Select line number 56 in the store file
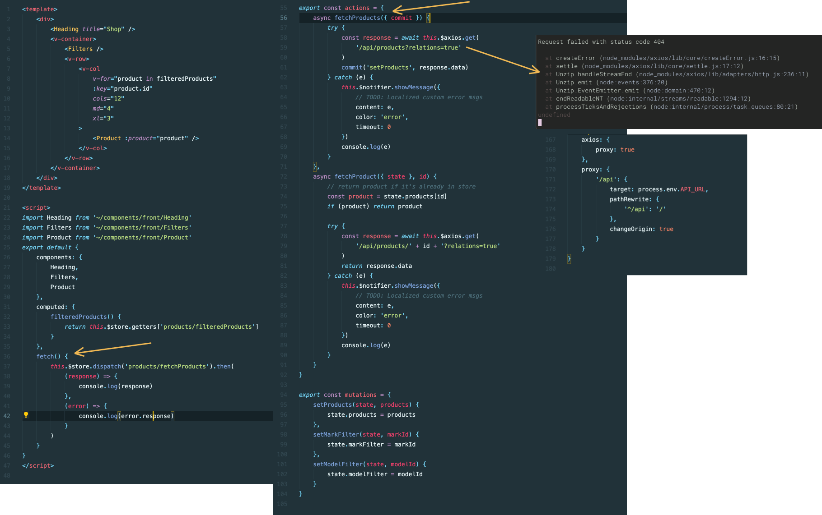Screen dimensions: 822x515 point(283,18)
